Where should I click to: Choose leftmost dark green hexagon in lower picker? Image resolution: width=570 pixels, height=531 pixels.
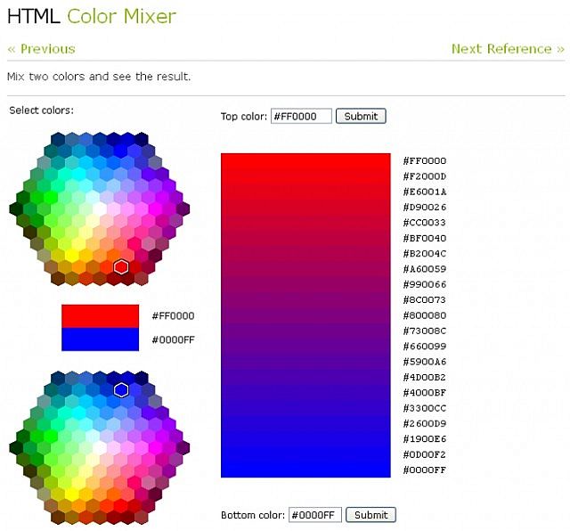(16, 446)
